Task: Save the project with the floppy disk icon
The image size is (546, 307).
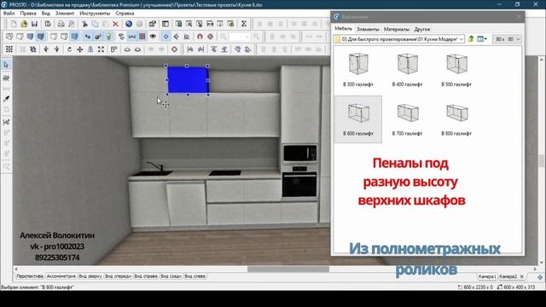Action: [34, 24]
